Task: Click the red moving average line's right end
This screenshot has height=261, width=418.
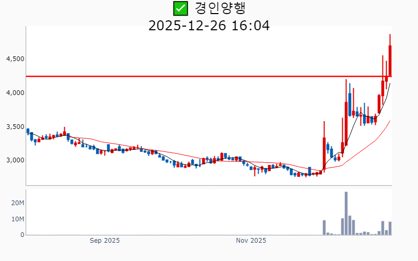Action: click(x=390, y=121)
